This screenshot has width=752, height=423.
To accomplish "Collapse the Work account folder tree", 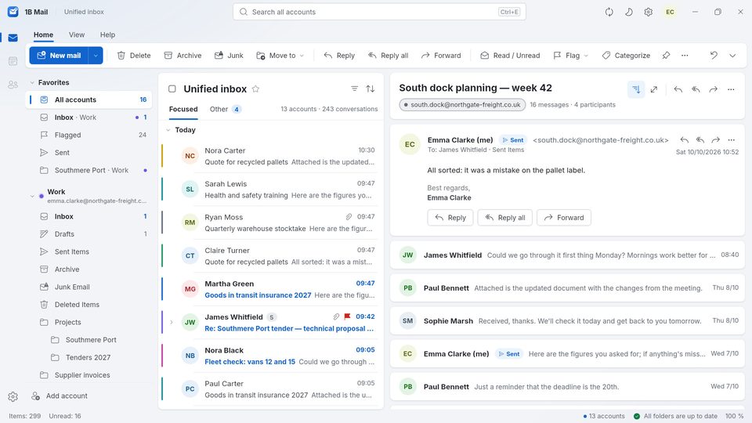I will [32, 196].
